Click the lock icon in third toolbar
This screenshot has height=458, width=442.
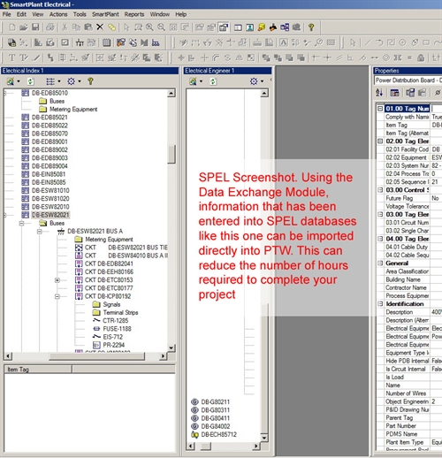(421, 57)
